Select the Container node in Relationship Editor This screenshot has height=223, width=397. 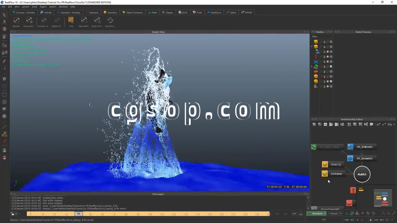tap(333, 174)
